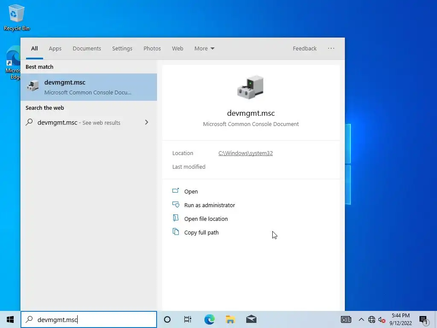The height and width of the screenshot is (328, 437).
Task: Open the three-dot options menu
Action: (x=331, y=49)
